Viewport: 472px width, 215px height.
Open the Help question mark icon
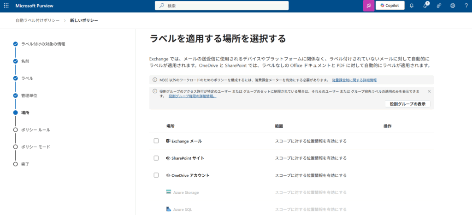pyautogui.click(x=466, y=6)
